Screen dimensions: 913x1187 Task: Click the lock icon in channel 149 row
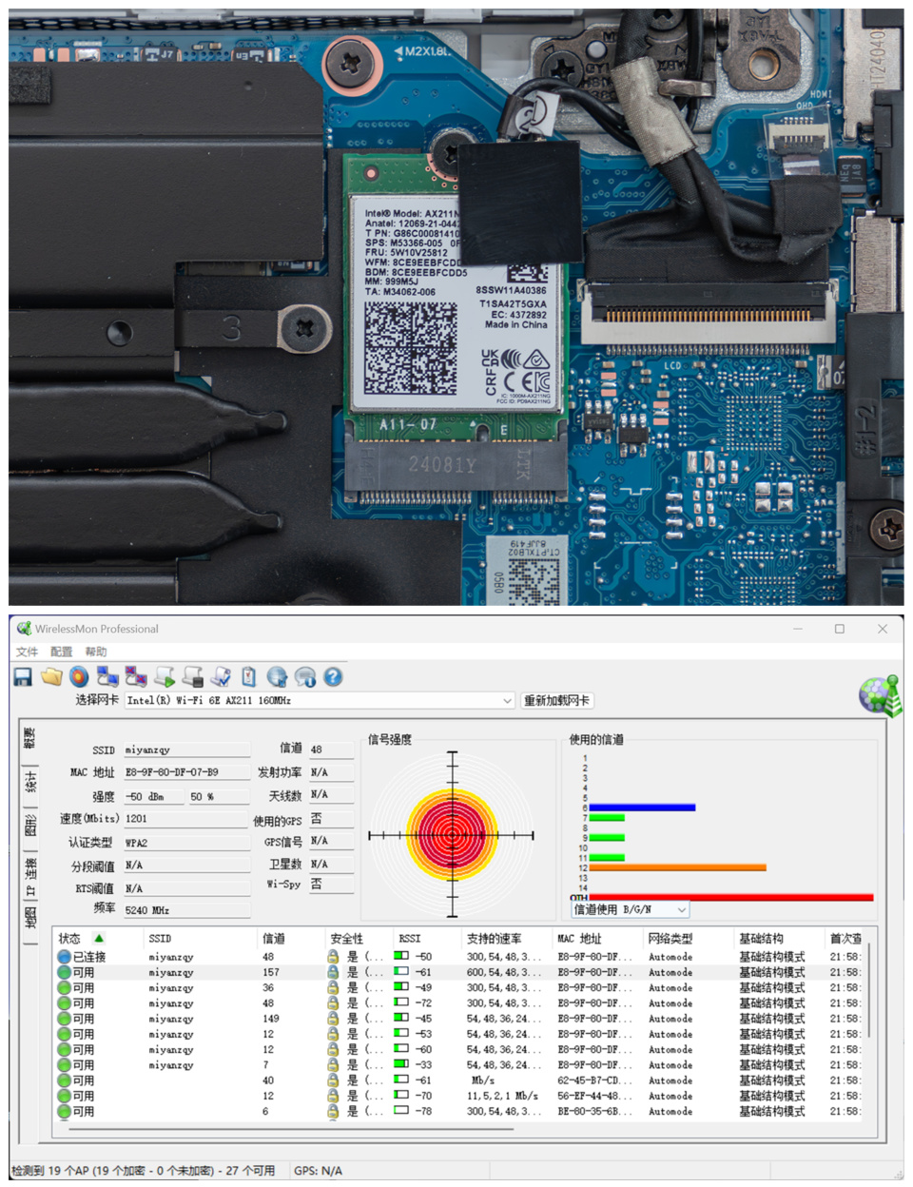333,1019
